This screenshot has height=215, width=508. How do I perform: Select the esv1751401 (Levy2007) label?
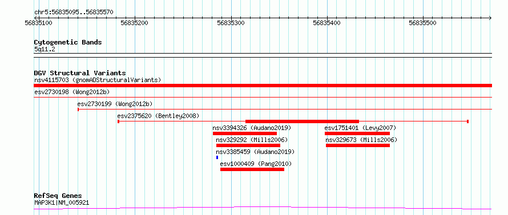pyautogui.click(x=360, y=128)
